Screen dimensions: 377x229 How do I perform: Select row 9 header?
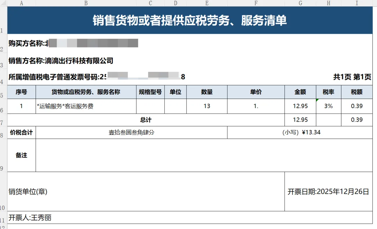(x=3, y=155)
